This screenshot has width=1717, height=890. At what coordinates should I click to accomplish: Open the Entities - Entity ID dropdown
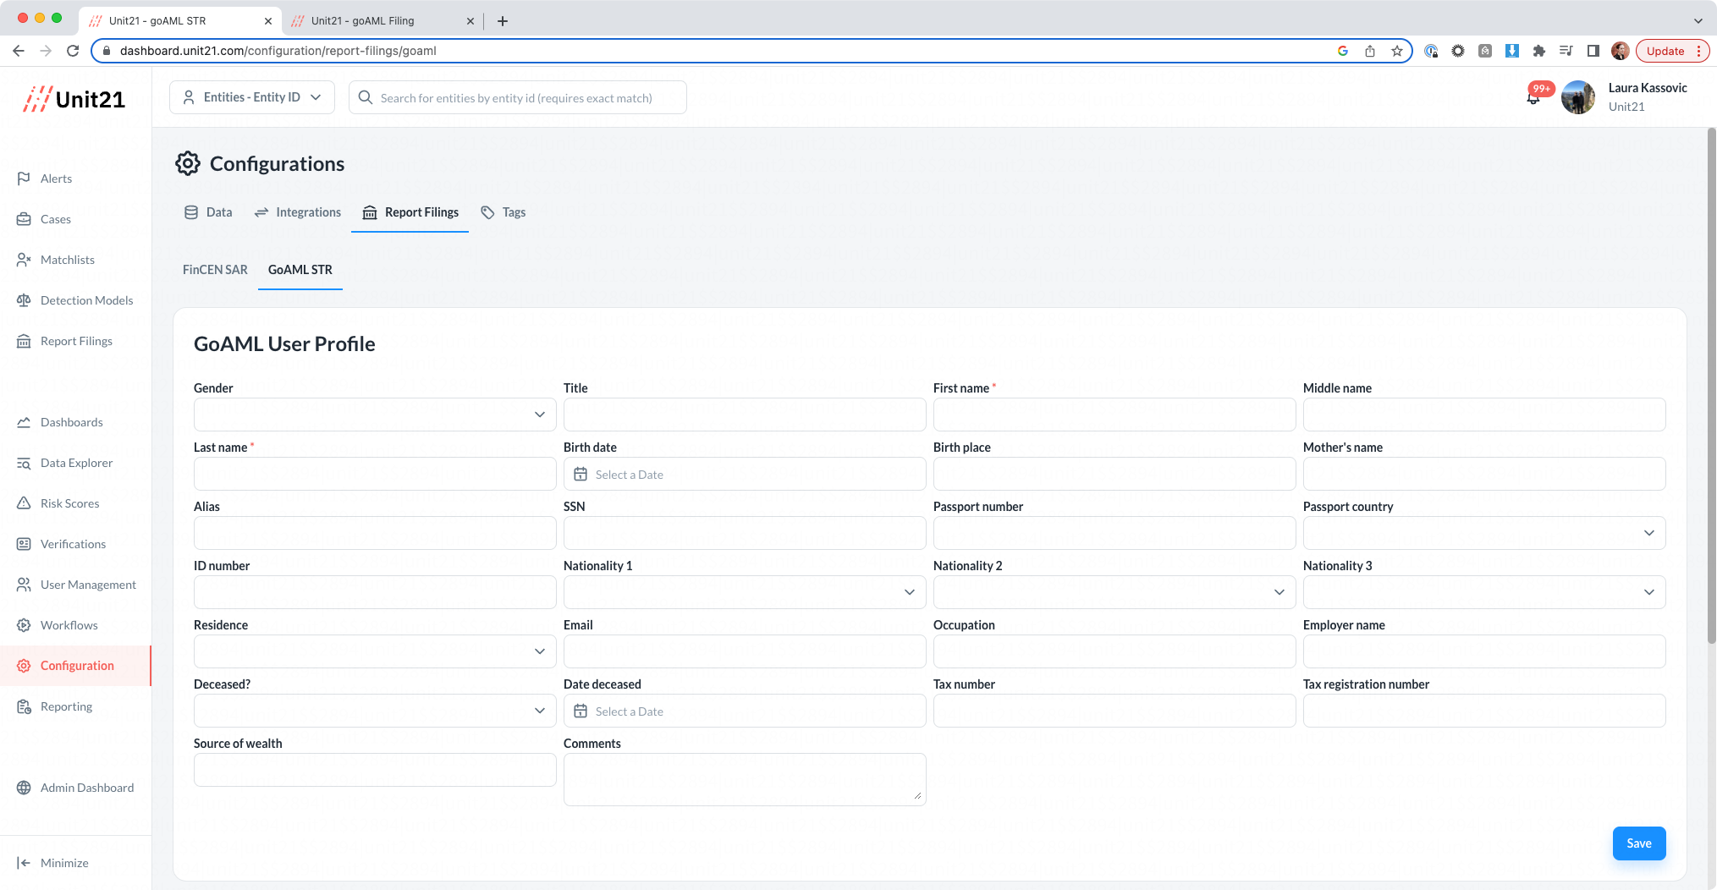(x=252, y=97)
